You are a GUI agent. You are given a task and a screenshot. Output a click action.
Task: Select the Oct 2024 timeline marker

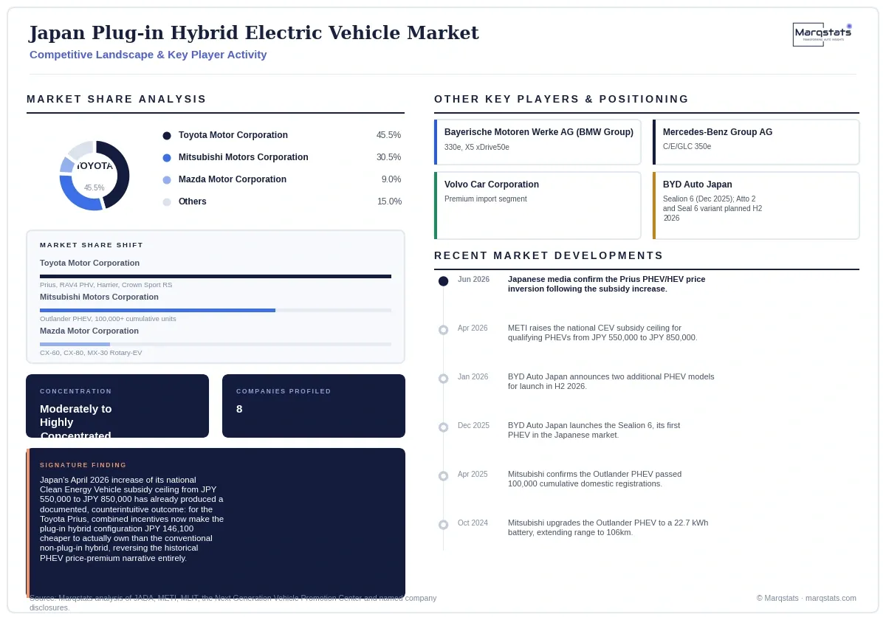pos(443,525)
